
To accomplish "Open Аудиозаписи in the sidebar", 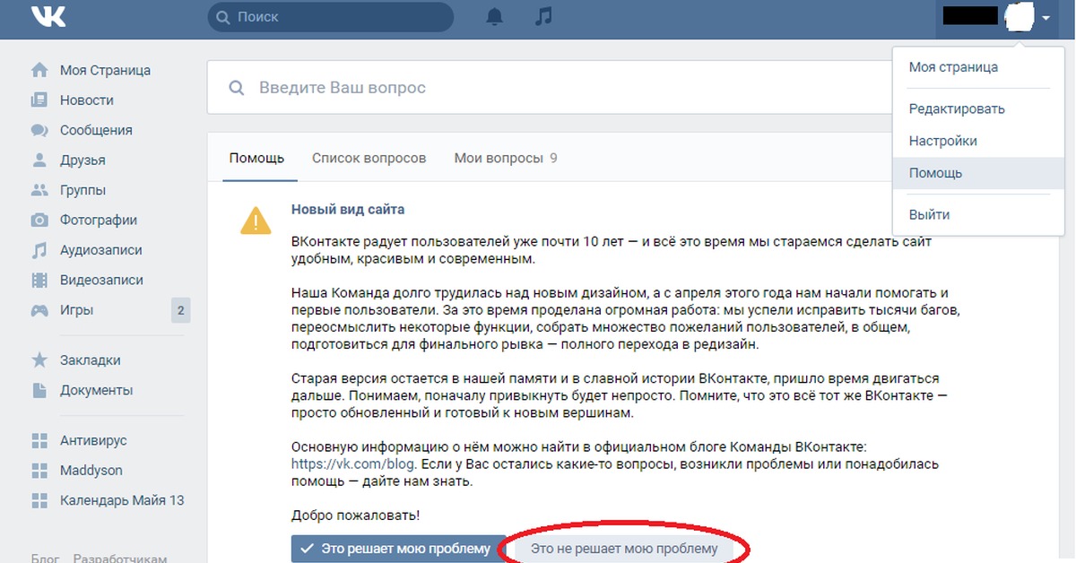I will tap(101, 250).
